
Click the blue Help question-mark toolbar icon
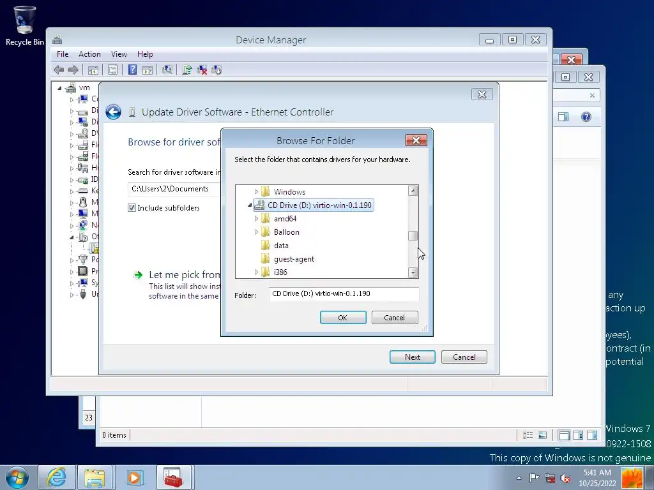[x=133, y=70]
